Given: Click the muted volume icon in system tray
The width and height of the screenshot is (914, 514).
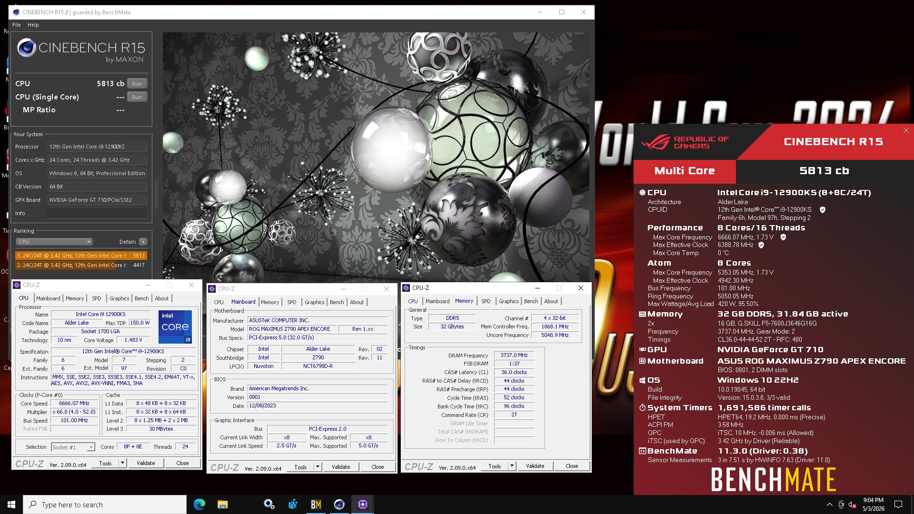Looking at the screenshot, I should tap(853, 504).
